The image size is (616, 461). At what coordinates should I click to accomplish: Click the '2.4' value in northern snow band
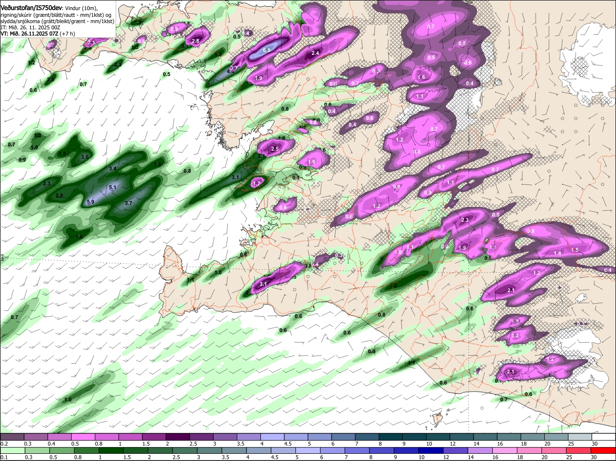316,53
